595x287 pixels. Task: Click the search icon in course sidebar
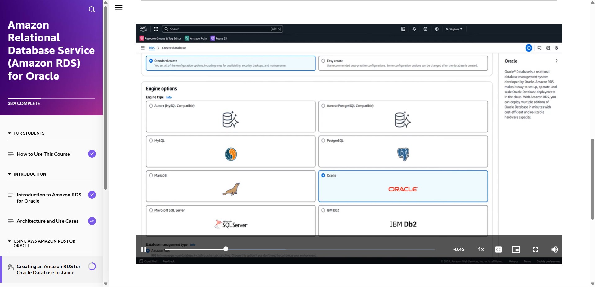point(92,9)
